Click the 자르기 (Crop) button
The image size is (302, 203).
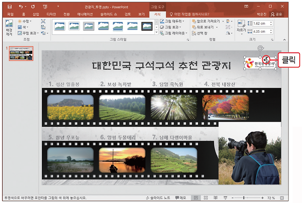241,27
